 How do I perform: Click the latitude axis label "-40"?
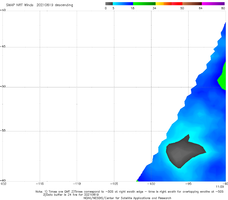[3, 10]
